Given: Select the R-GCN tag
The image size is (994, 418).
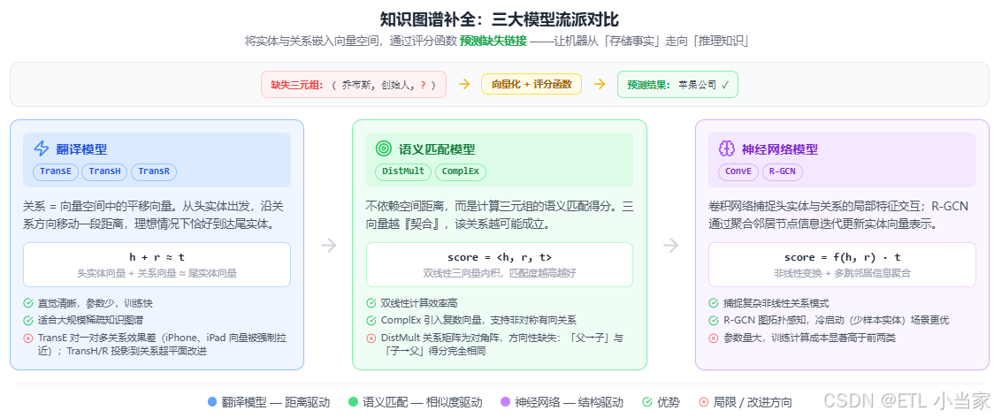Looking at the screenshot, I should [783, 171].
